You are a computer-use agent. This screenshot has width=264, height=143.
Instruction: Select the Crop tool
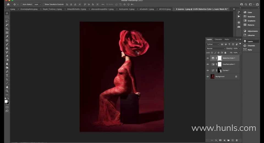pos(7,29)
